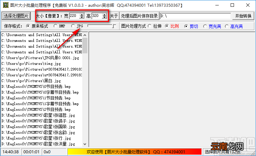Click into the 宽 width field
The width and height of the screenshot is (256, 156).
[74, 16]
